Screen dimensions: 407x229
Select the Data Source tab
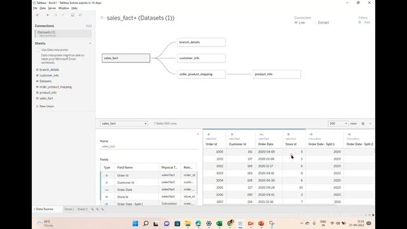tap(45, 209)
